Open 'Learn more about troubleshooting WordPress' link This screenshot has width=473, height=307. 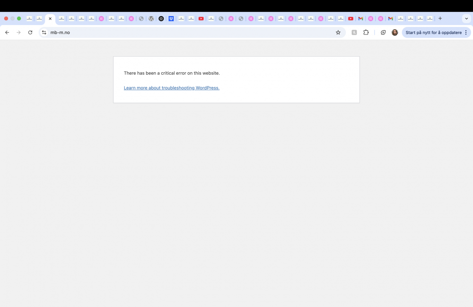tap(172, 88)
